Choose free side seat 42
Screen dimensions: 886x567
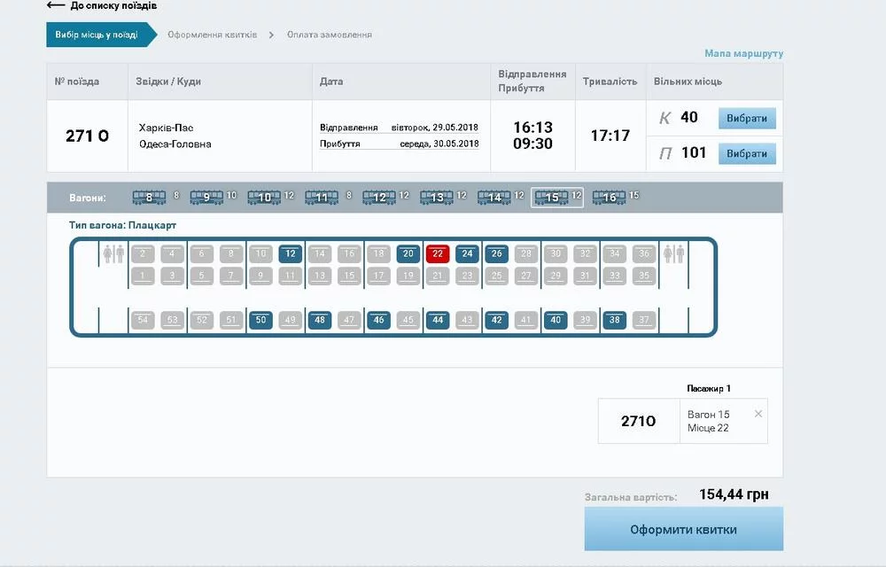tap(497, 320)
